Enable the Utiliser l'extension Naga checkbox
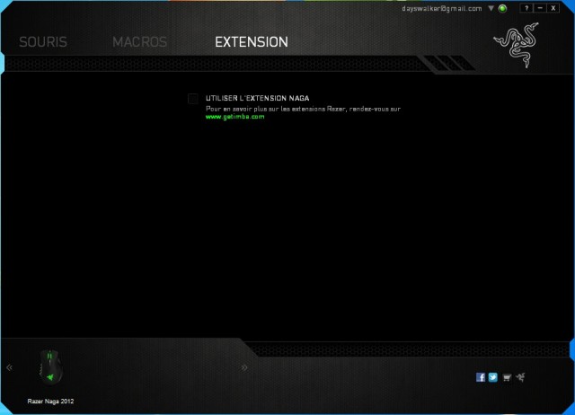 (193, 99)
